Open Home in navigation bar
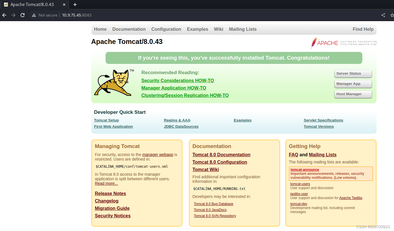 100,29
